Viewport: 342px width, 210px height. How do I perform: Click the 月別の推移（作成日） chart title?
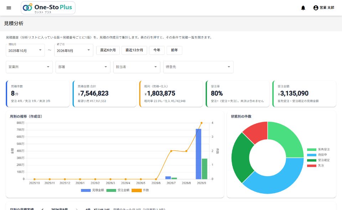26,116
